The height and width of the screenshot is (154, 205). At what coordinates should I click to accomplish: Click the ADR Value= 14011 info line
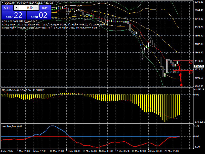(x=55, y=24)
